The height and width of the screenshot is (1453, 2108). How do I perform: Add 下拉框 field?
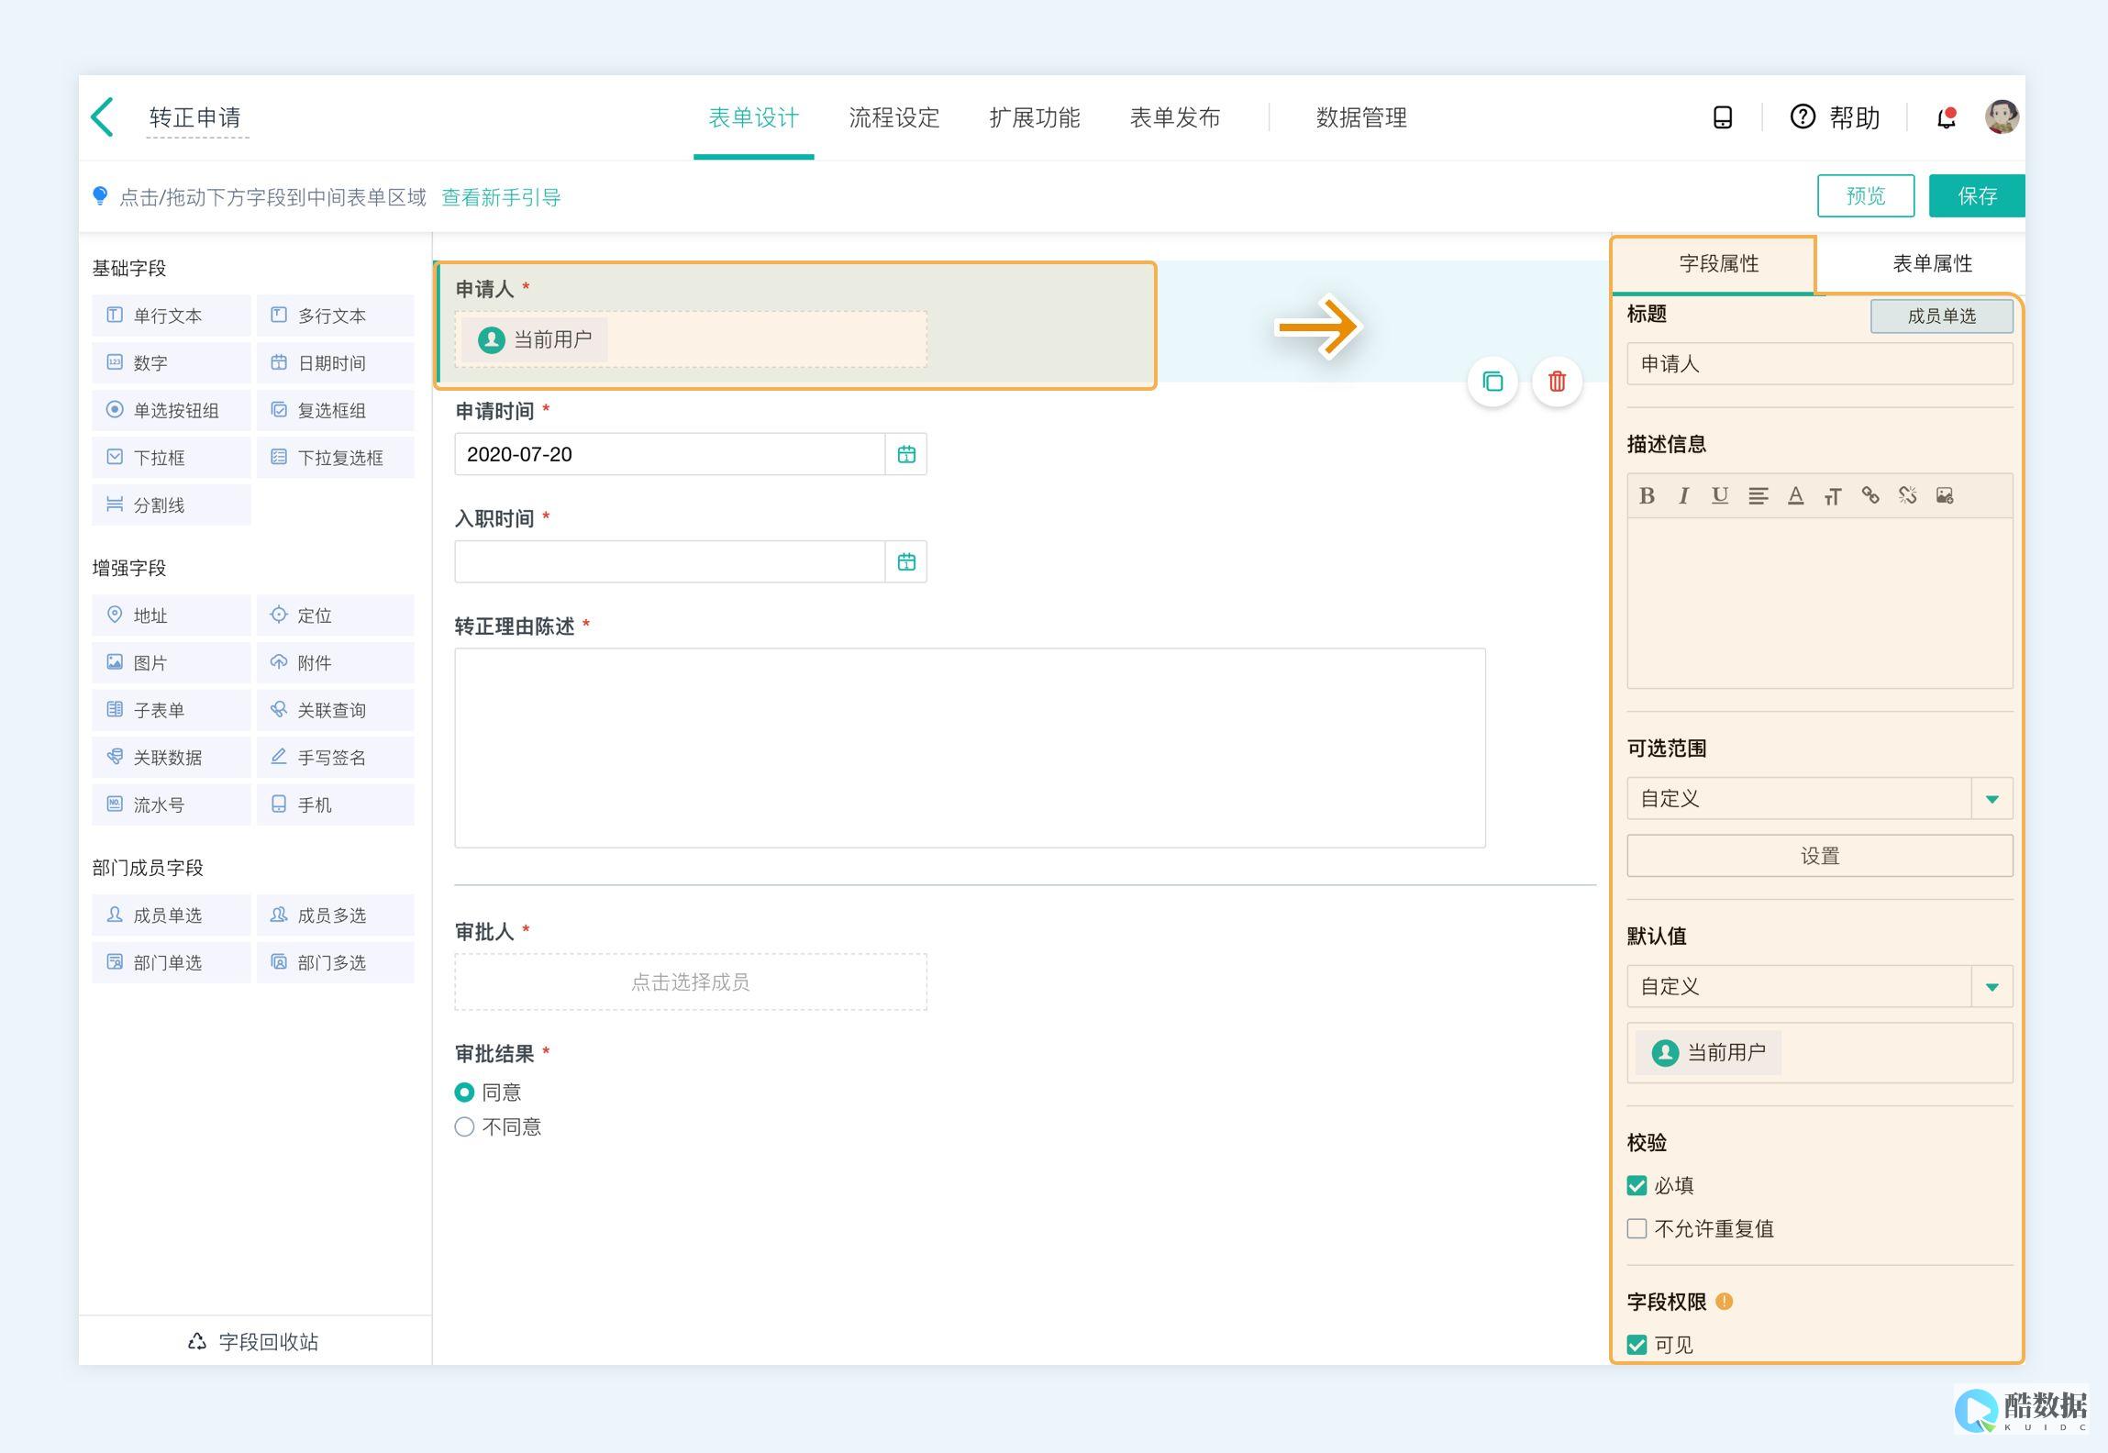coord(171,457)
